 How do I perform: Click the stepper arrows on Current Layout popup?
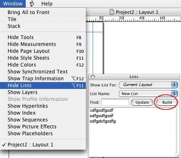tap(174, 85)
